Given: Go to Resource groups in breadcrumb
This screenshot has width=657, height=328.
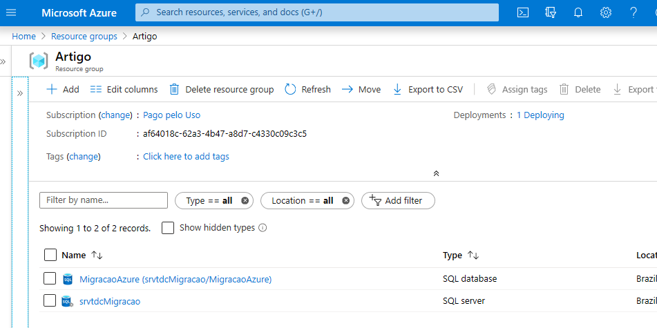Looking at the screenshot, I should tap(84, 36).
